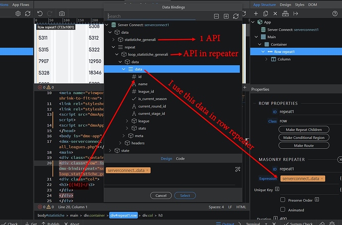Click the info icon beside Preserve Order
This screenshot has width=342, height=225.
(x=317, y=199)
